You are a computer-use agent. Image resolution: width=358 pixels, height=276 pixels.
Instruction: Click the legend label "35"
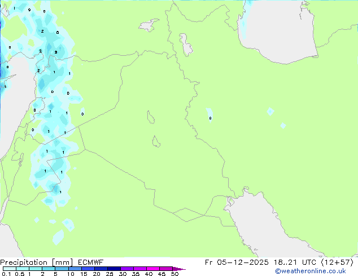click(x=136, y=274)
